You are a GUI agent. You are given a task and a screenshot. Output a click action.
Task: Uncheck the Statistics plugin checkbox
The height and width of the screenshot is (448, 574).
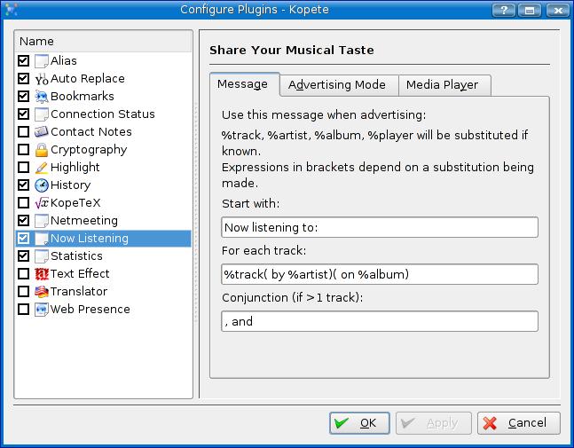[x=24, y=256]
